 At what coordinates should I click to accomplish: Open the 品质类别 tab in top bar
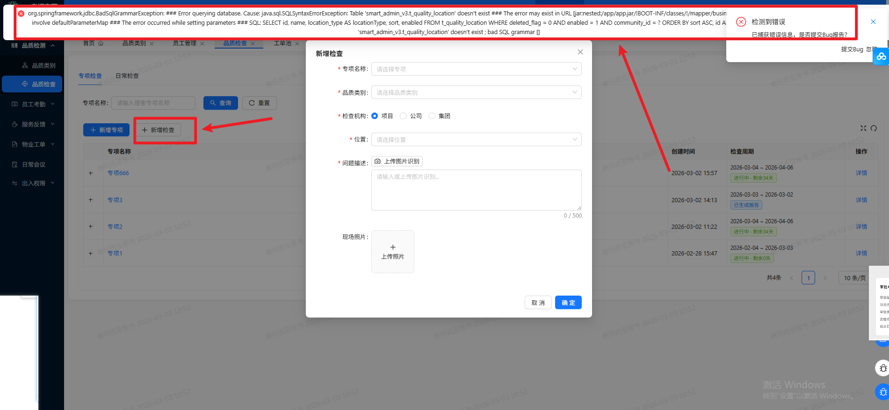(134, 43)
